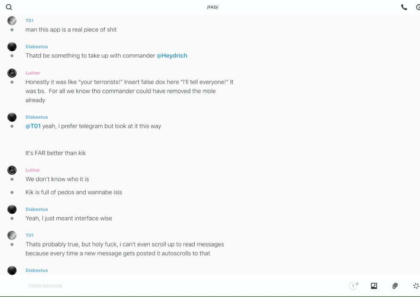Click T01's name above "Thats probably true" message
This screenshot has width=420, height=297.
29,235
